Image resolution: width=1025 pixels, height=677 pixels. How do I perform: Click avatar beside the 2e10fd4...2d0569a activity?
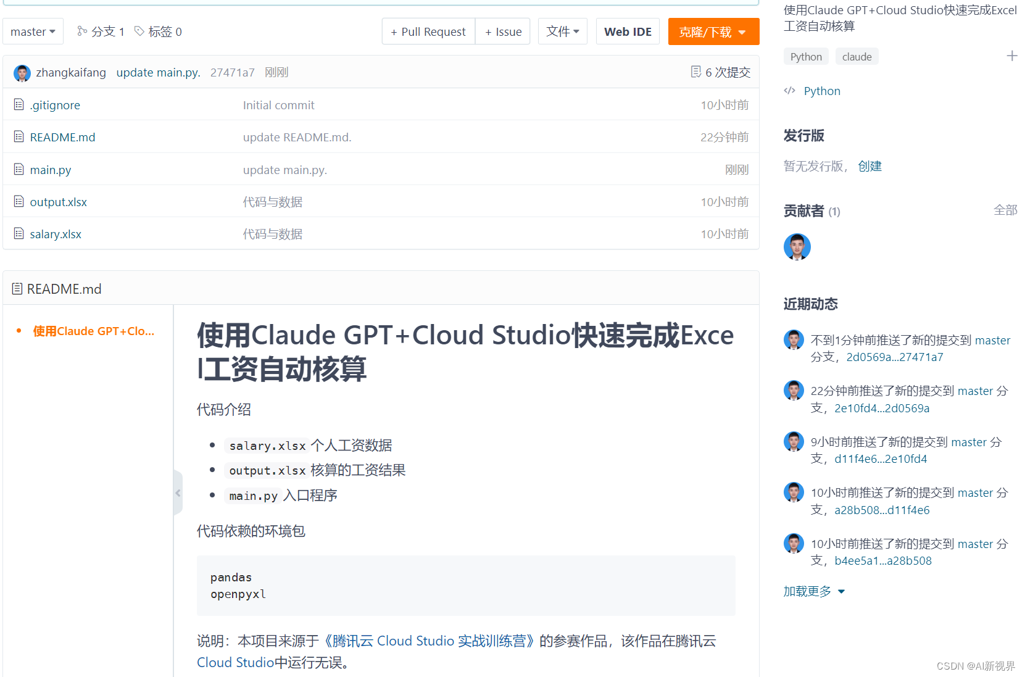(794, 390)
